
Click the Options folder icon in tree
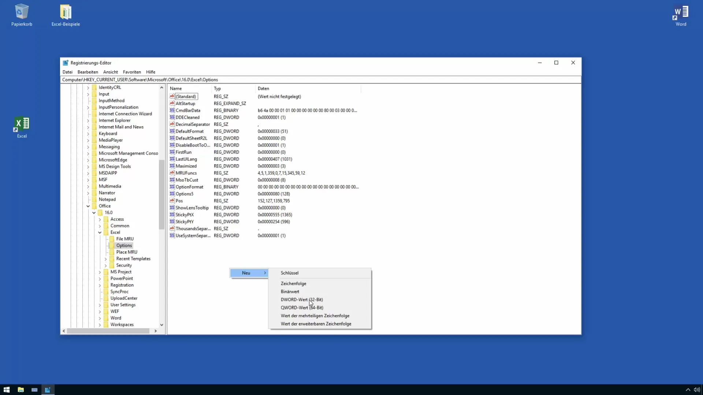112,245
